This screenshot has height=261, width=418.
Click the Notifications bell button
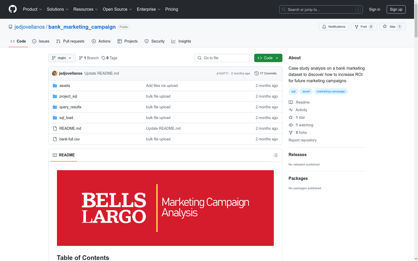[334, 27]
